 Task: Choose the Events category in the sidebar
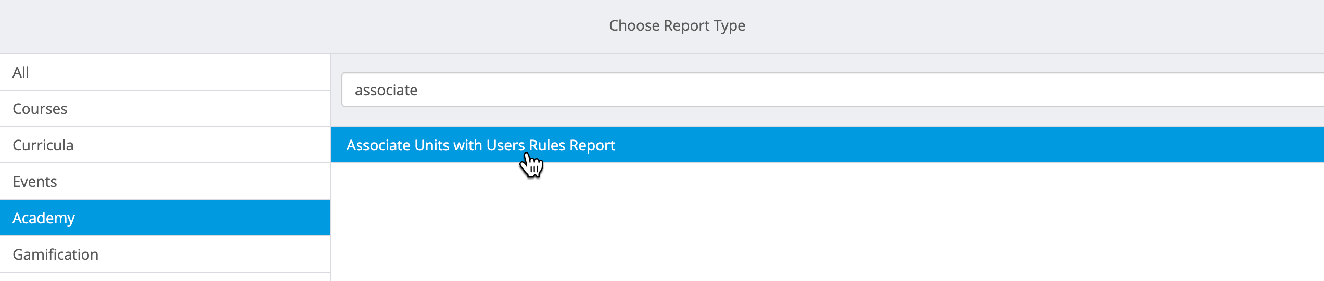pos(165,181)
